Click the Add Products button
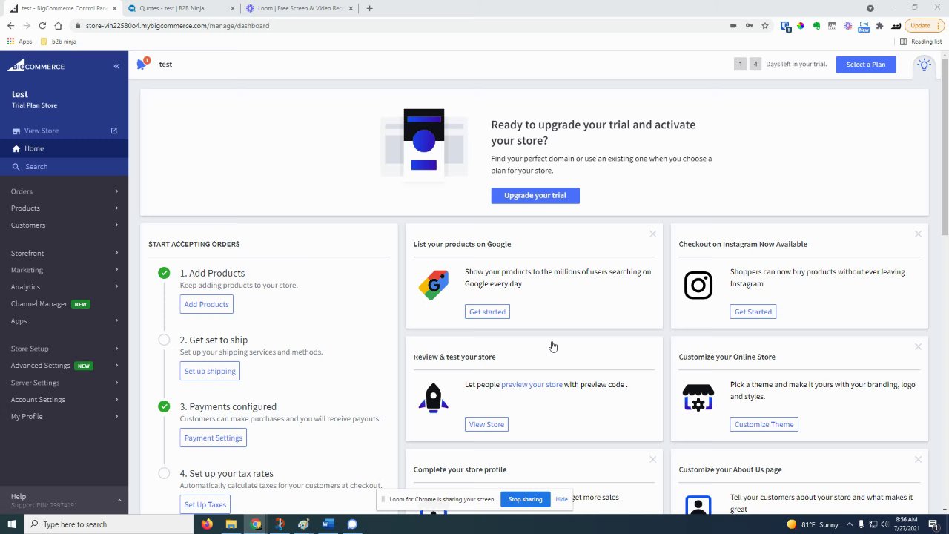949x534 pixels. (207, 304)
